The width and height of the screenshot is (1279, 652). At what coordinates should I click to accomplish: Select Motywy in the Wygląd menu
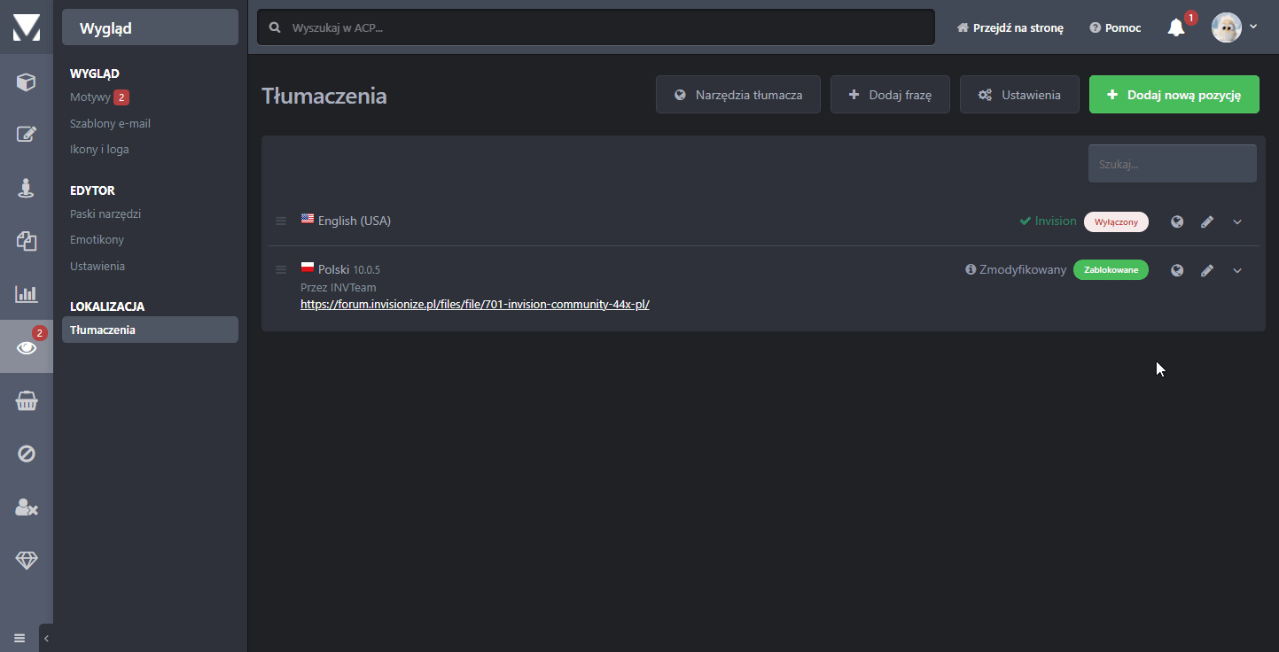(90, 97)
